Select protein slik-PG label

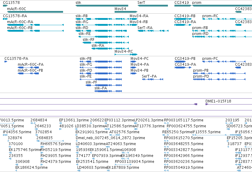coord(86,65)
